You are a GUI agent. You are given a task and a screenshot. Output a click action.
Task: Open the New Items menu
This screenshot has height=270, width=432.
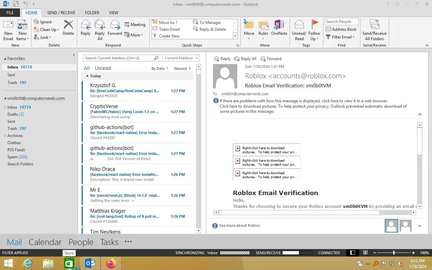pos(23,30)
